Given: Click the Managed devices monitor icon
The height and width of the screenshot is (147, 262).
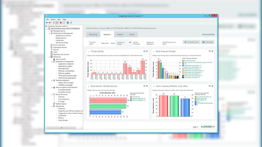Looking at the screenshot, I should 52,31.
